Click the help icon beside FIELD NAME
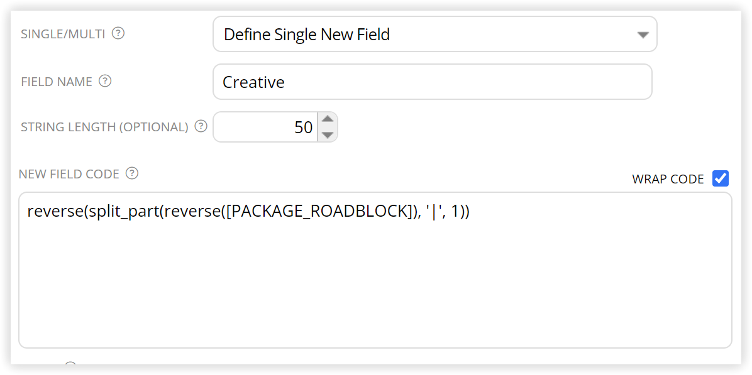This screenshot has height=375, width=752. (105, 82)
